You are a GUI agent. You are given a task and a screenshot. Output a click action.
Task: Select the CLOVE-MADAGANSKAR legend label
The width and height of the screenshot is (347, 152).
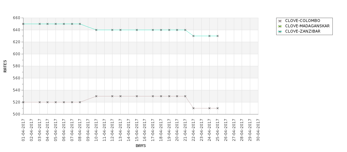[307, 26]
